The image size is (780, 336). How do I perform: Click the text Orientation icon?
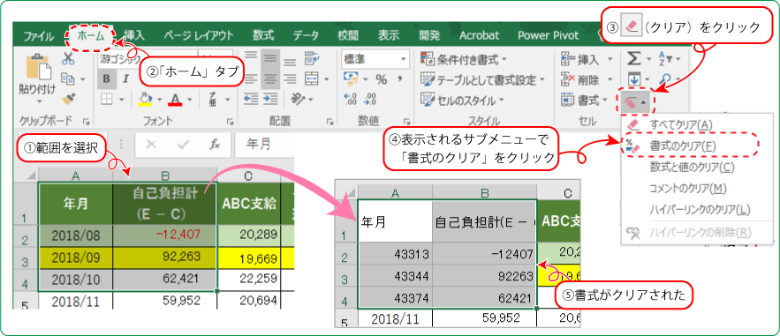(x=298, y=100)
